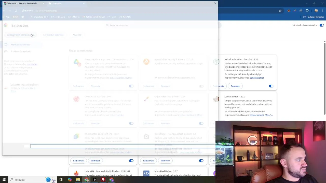Open the Extensions puzzle-piece menu

click(307, 11)
